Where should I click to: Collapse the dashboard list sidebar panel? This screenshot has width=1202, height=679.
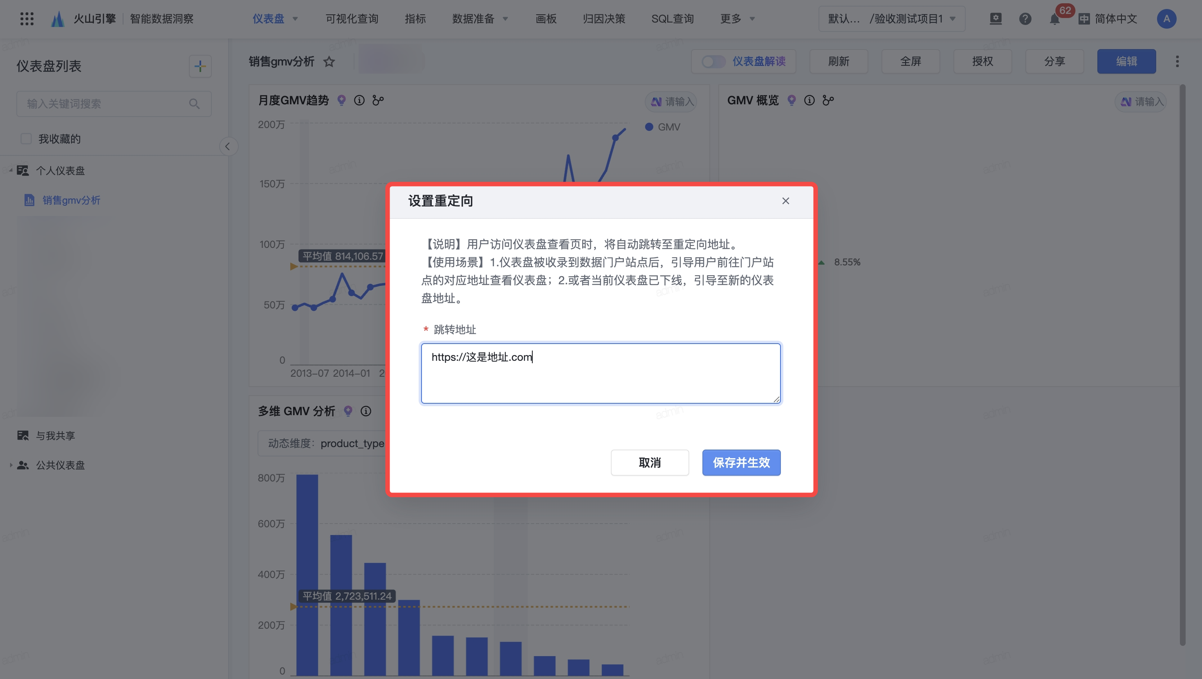pos(228,146)
